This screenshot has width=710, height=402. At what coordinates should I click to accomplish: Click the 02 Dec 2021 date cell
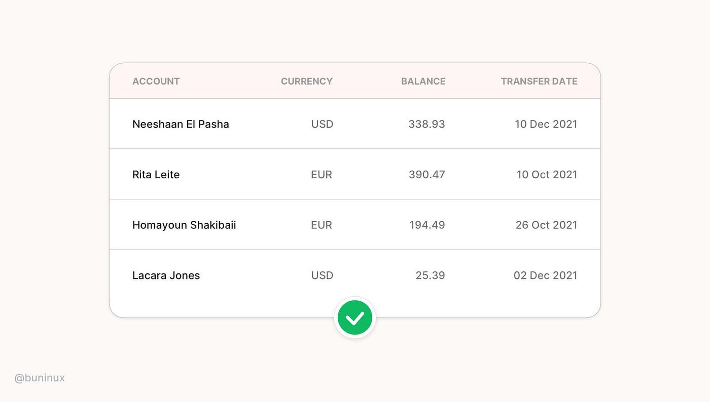[x=546, y=275]
